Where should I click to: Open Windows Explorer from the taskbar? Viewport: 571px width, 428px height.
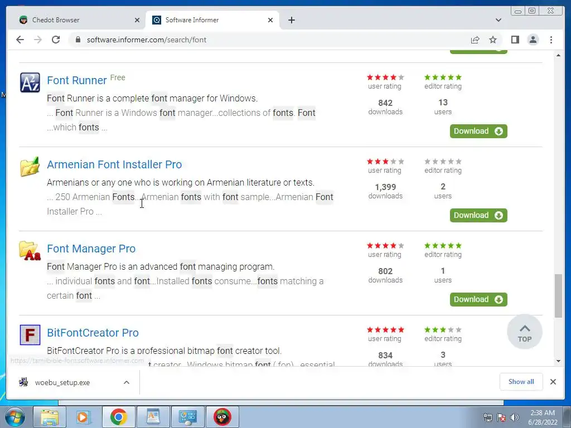click(50, 417)
